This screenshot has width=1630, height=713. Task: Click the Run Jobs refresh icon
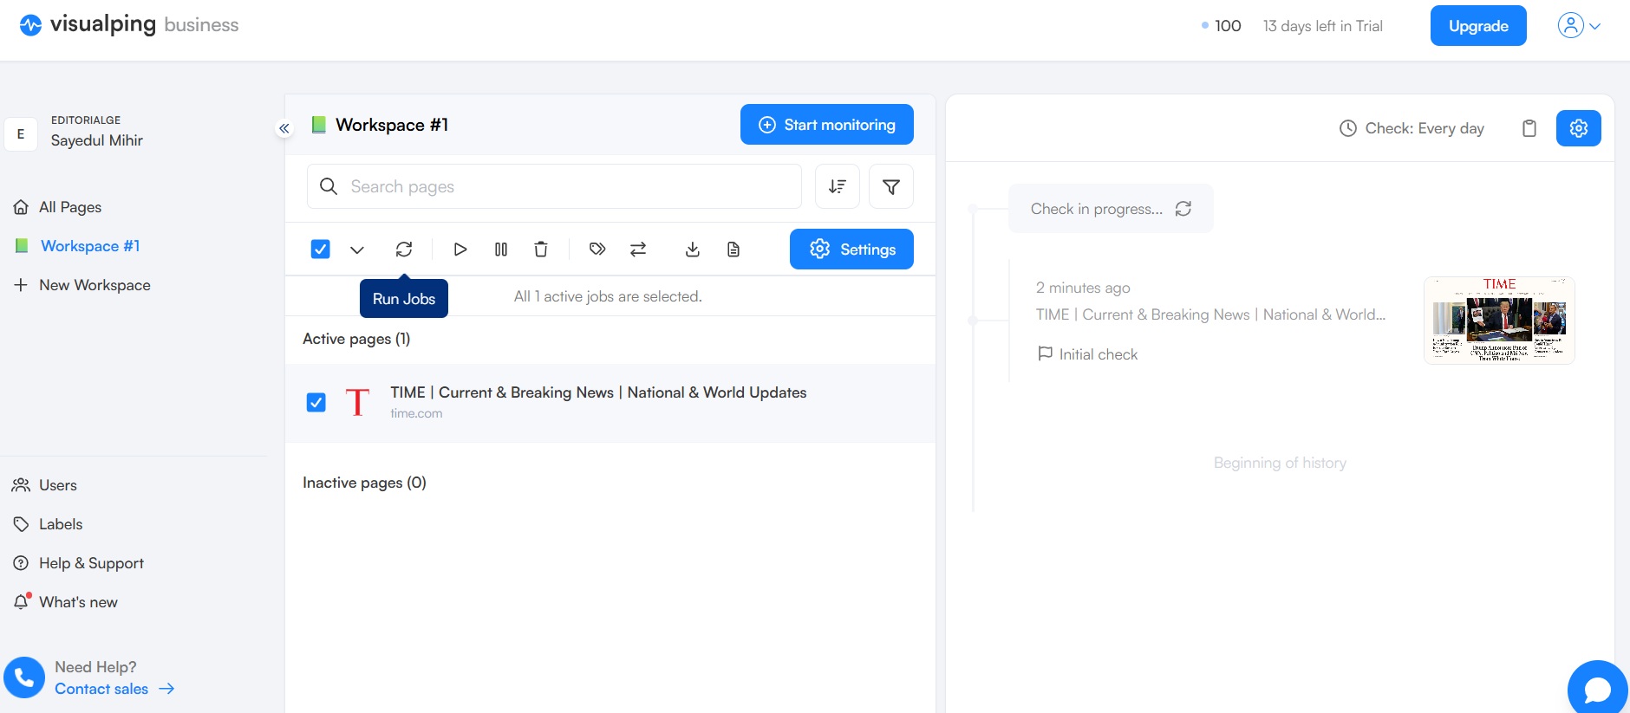[404, 250]
